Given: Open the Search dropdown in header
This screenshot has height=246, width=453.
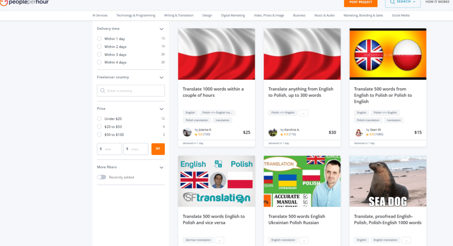Looking at the screenshot, I should coord(403,3).
